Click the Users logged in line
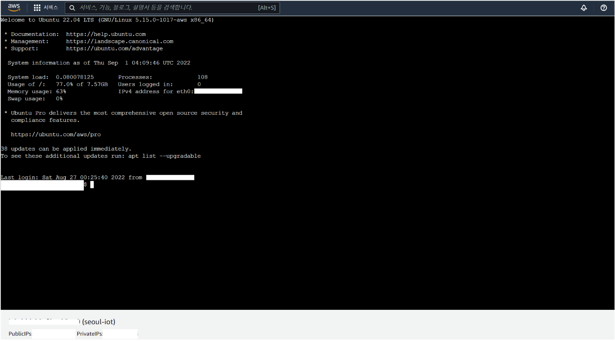This screenshot has height=341, width=615. click(160, 84)
